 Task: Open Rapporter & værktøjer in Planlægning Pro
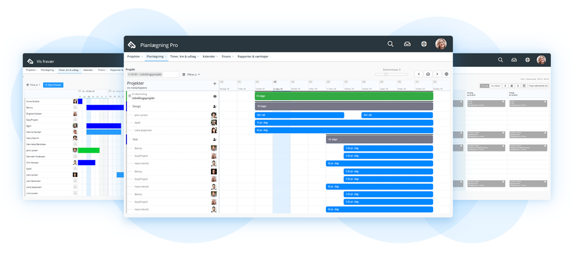(x=253, y=56)
